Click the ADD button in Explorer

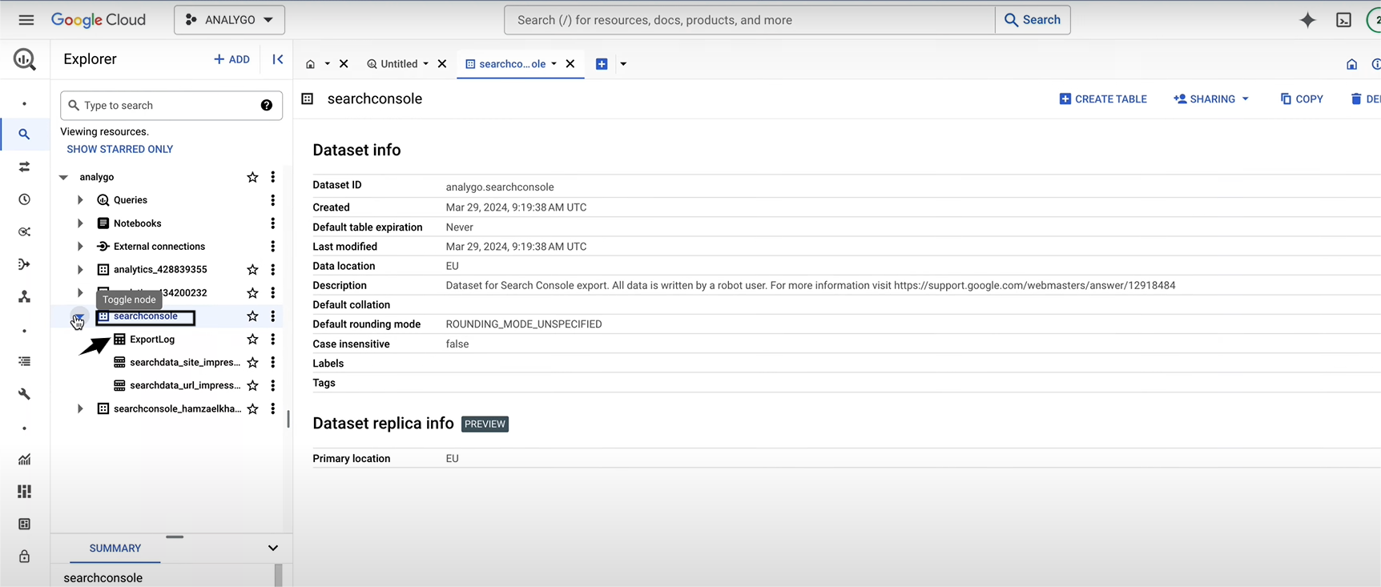coord(232,59)
